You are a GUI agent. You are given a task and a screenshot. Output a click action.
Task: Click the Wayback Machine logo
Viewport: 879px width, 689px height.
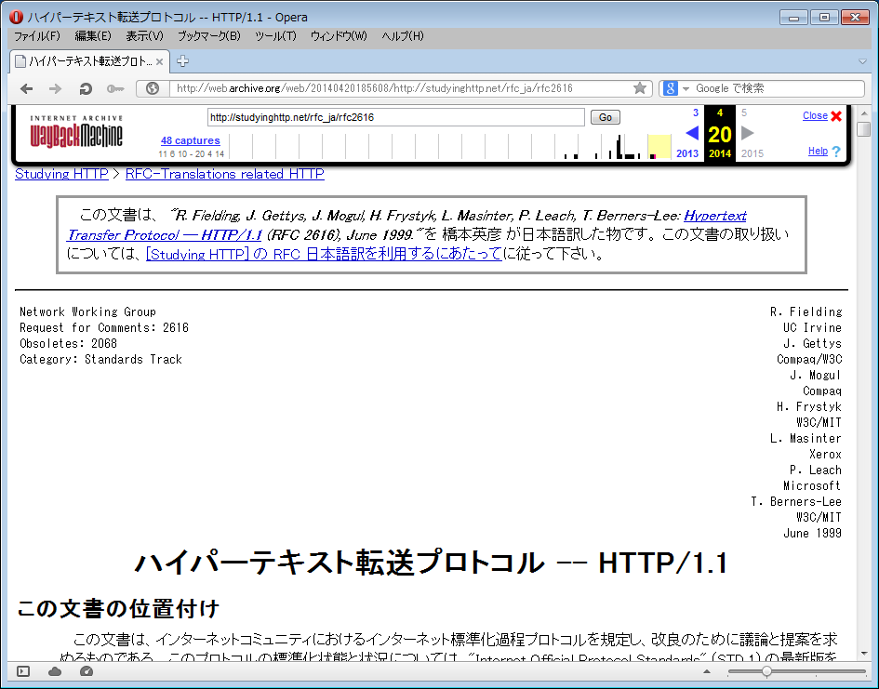tap(76, 133)
